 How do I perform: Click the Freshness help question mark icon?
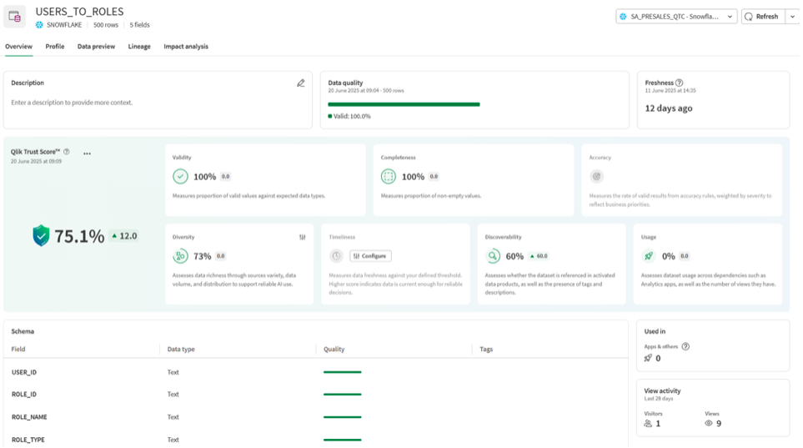[679, 83]
